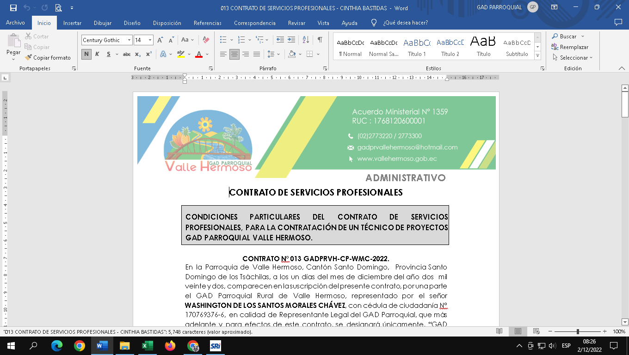Show paragraph marks with pilcrow icon
This screenshot has height=355, width=629.
[x=320, y=40]
